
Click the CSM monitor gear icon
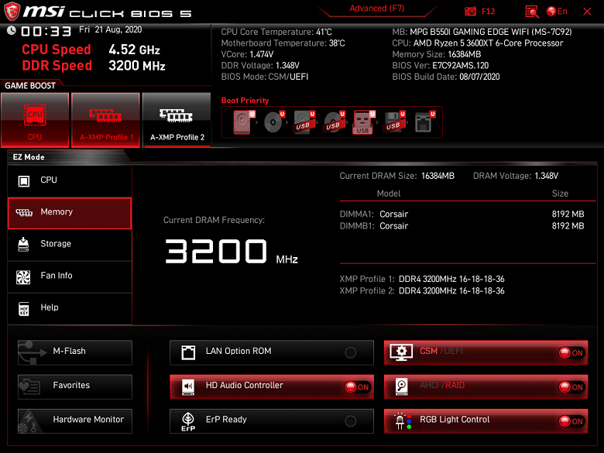click(401, 352)
